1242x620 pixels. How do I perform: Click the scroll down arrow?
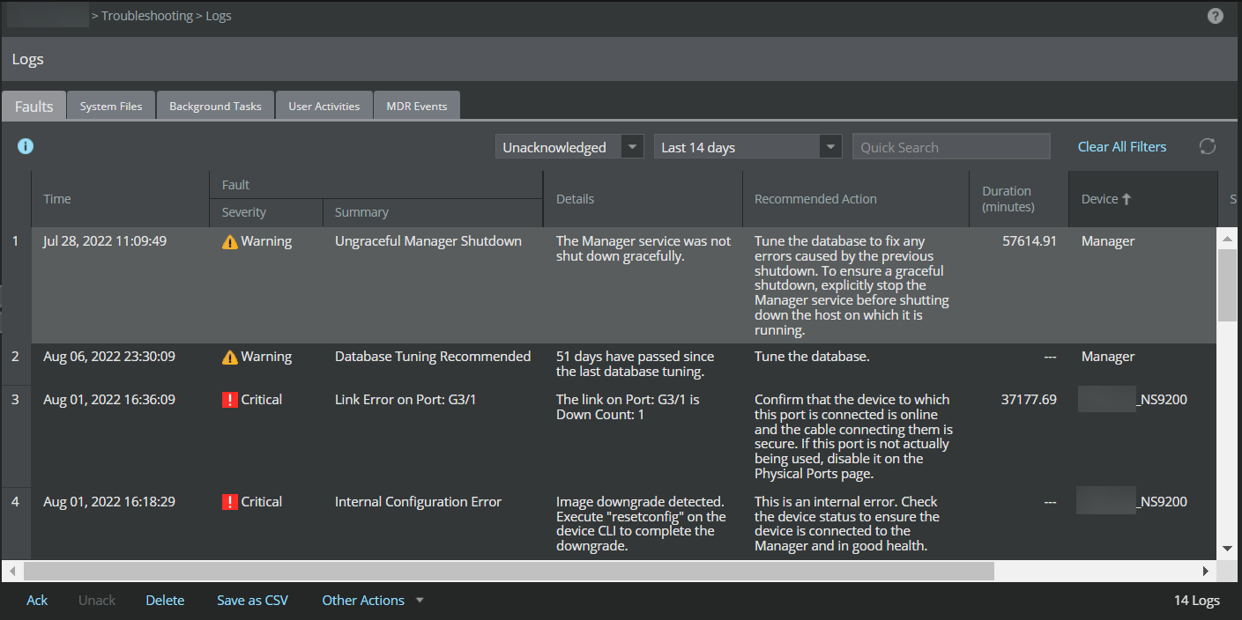pos(1227,549)
